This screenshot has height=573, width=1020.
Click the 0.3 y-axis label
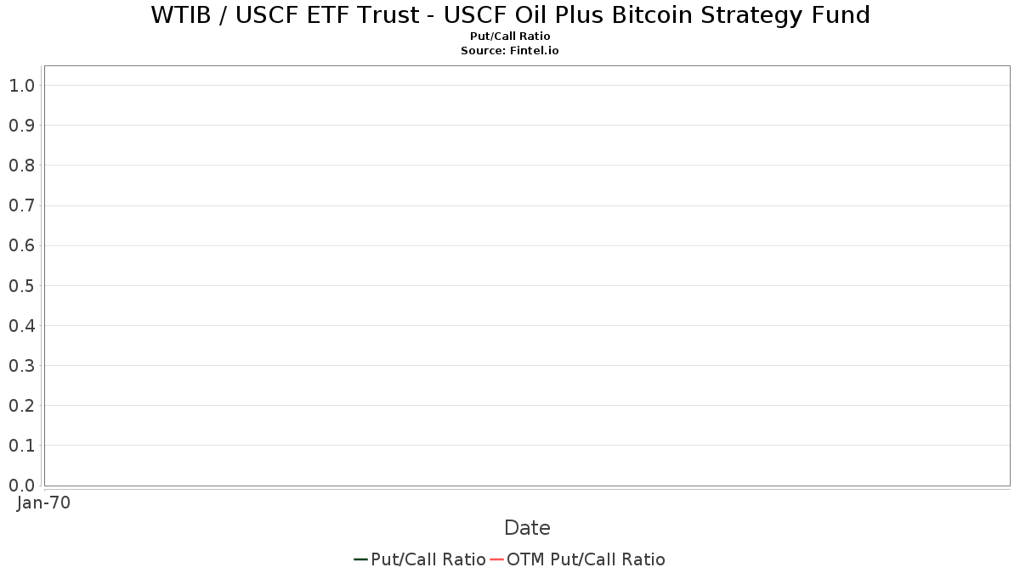[21, 366]
